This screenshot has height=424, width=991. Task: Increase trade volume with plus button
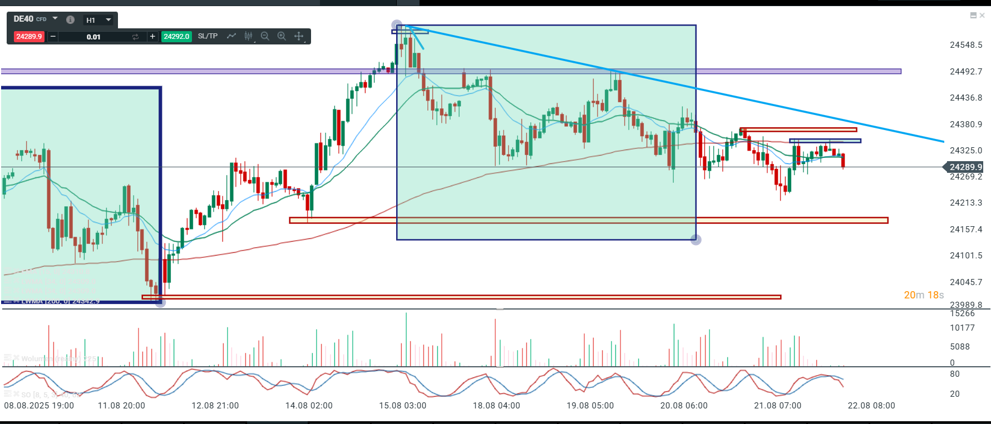pyautogui.click(x=152, y=37)
